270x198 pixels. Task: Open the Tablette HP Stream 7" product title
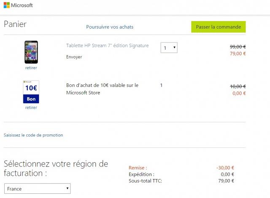click(x=107, y=45)
